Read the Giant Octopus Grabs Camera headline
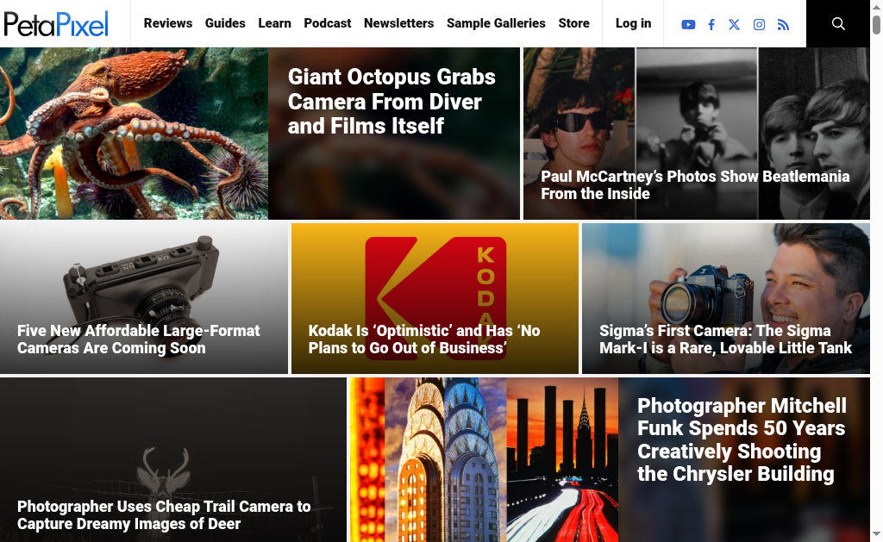Screen dimensions: 883x542 (x=391, y=102)
